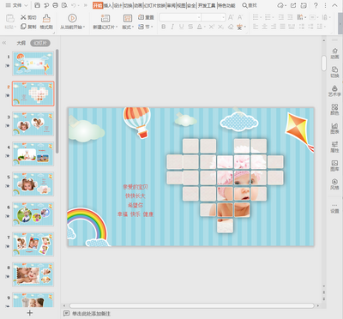Image resolution: width=343 pixels, height=319 pixels.
Task: Switch to the 幻灯片 (Slides) pane tab
Action: click(40, 43)
